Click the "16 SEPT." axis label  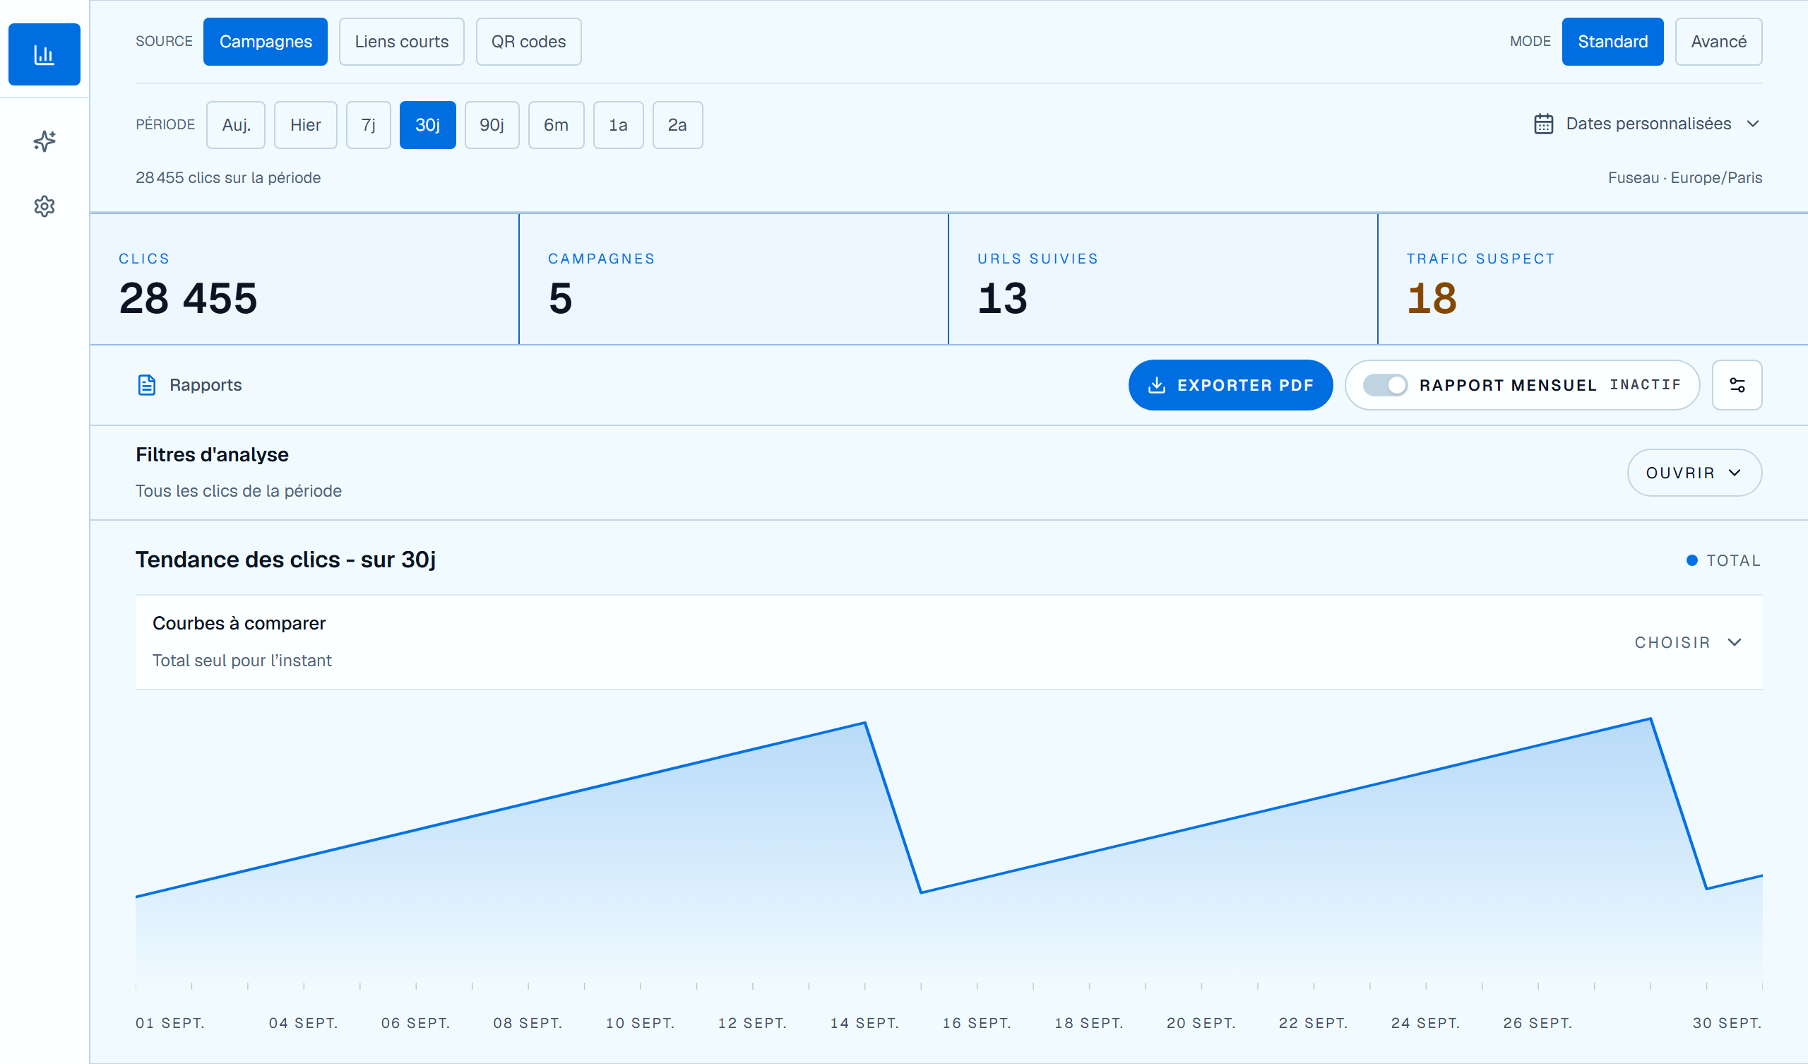[x=977, y=1023]
